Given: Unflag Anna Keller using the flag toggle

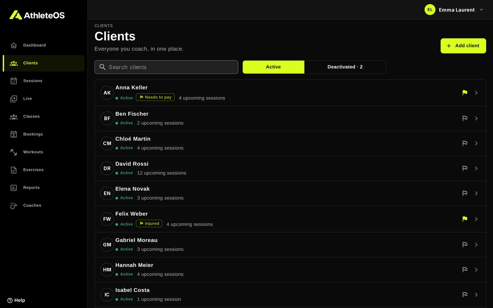Looking at the screenshot, I should tap(465, 93).
